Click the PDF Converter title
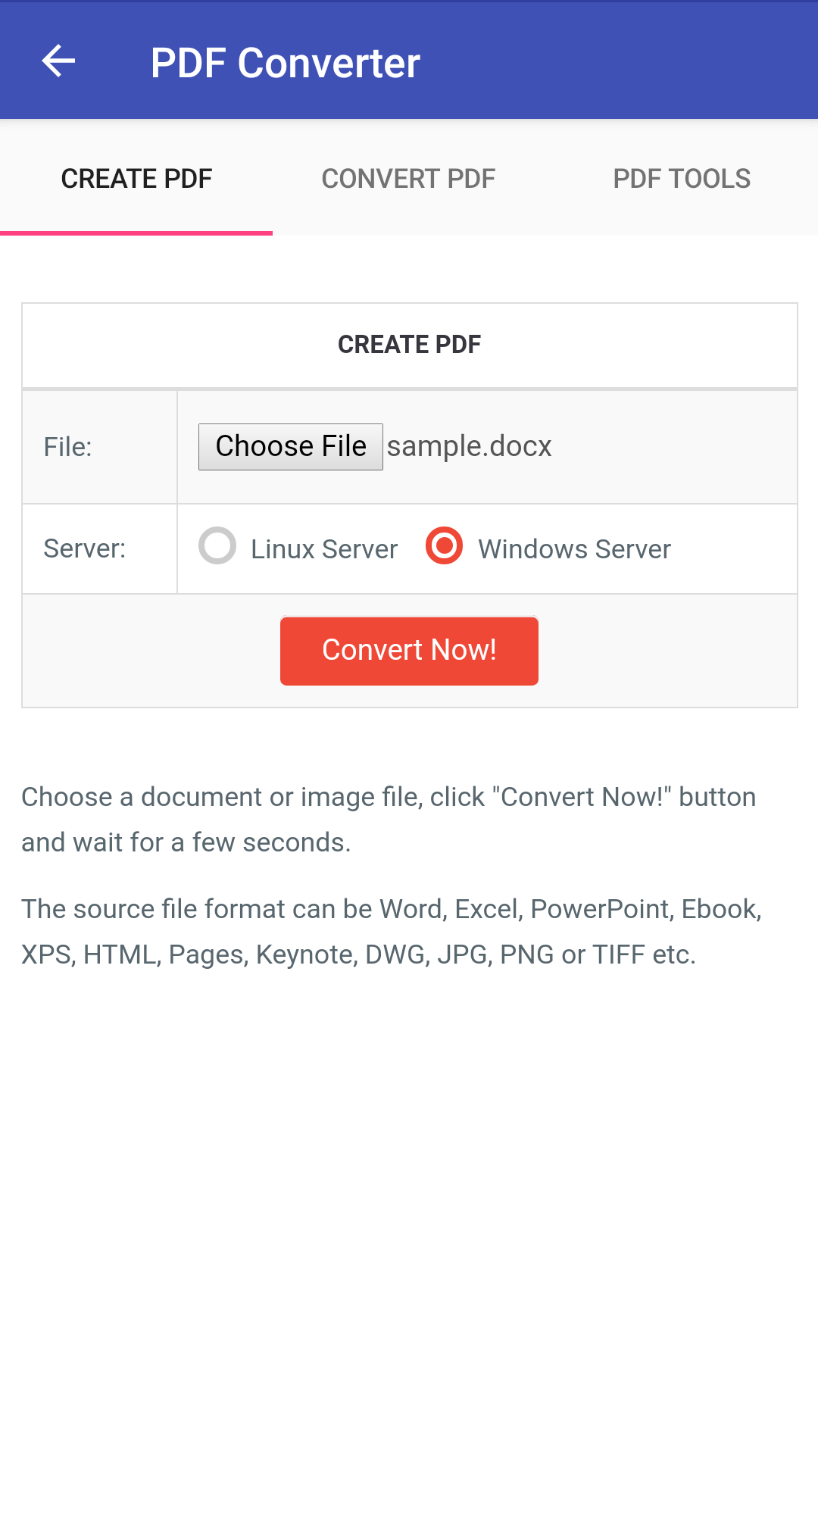Viewport: 818px width, 1534px height. pos(285,63)
